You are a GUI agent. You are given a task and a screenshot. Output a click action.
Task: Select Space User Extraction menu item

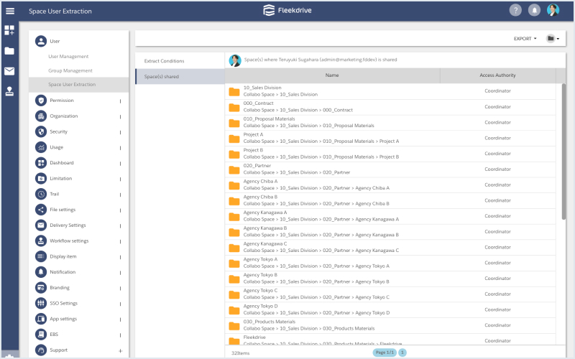click(79, 84)
